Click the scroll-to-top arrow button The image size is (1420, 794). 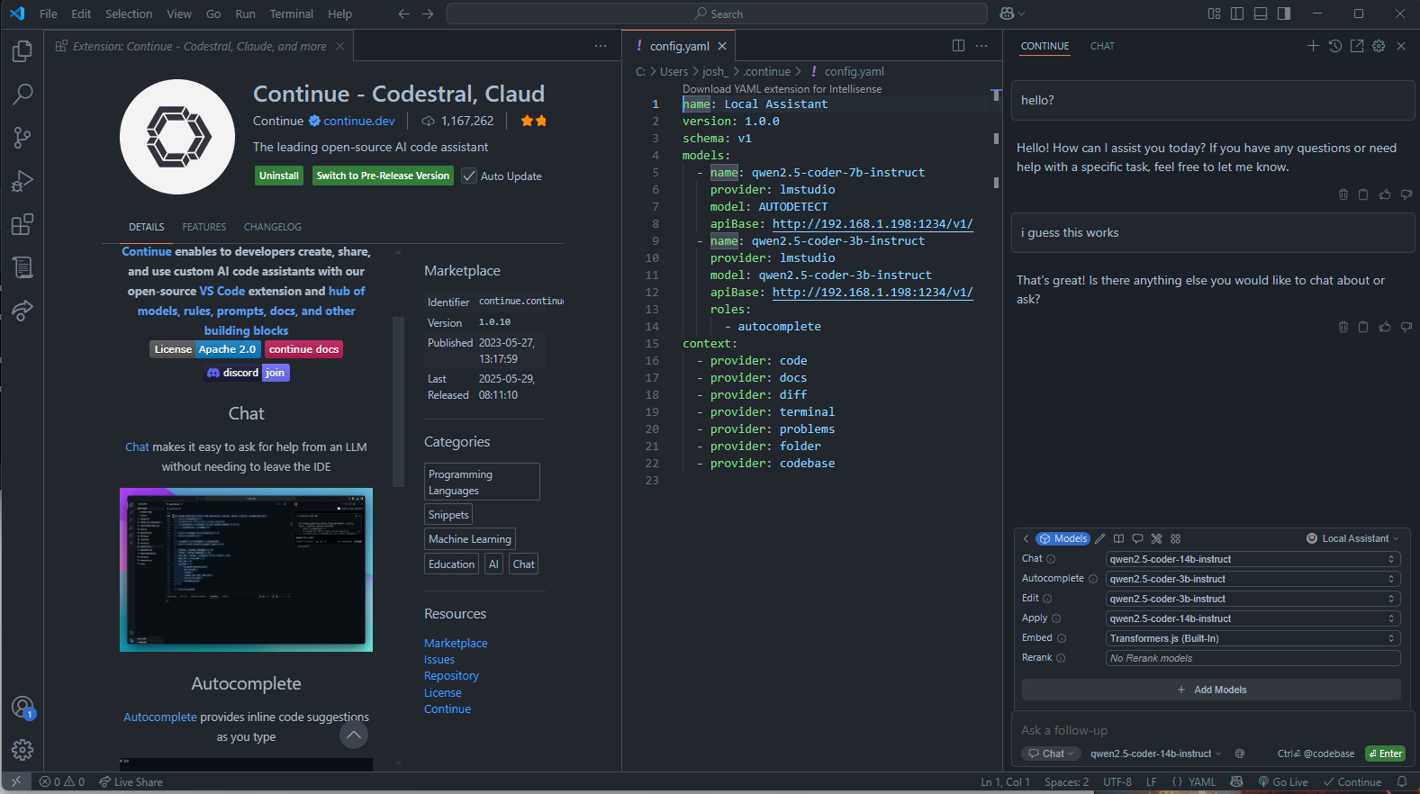tap(354, 735)
